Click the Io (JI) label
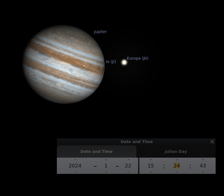Screen dimensions: 224x196 111,62
